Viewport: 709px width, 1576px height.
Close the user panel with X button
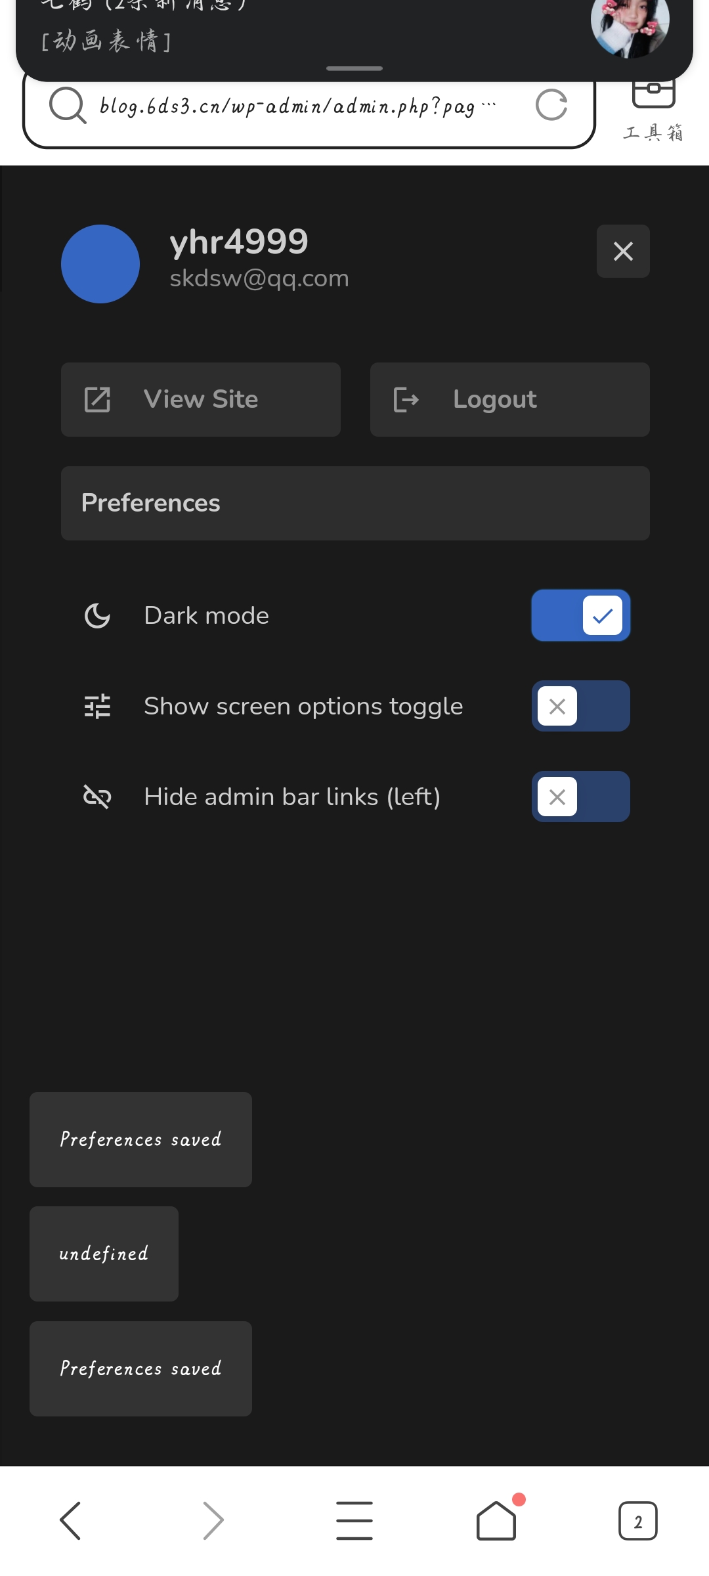pyautogui.click(x=623, y=252)
